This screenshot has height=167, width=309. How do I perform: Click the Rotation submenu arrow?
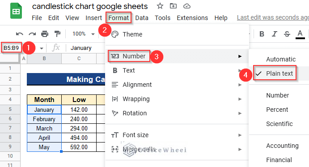pyautogui.click(x=240, y=113)
